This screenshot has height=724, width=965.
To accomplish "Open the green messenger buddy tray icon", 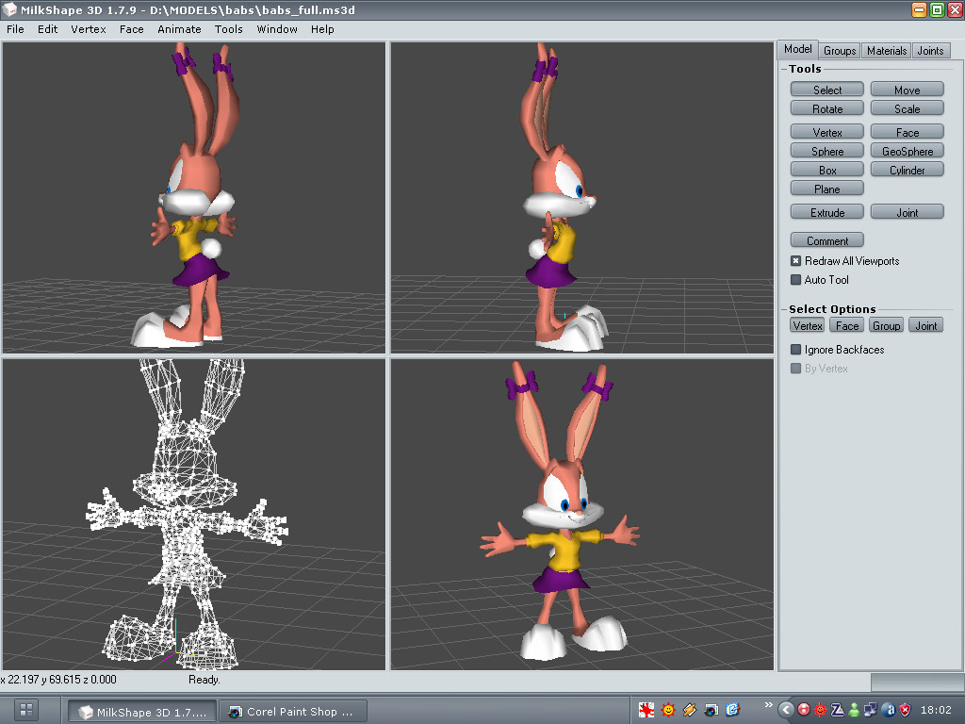I will coord(854,710).
